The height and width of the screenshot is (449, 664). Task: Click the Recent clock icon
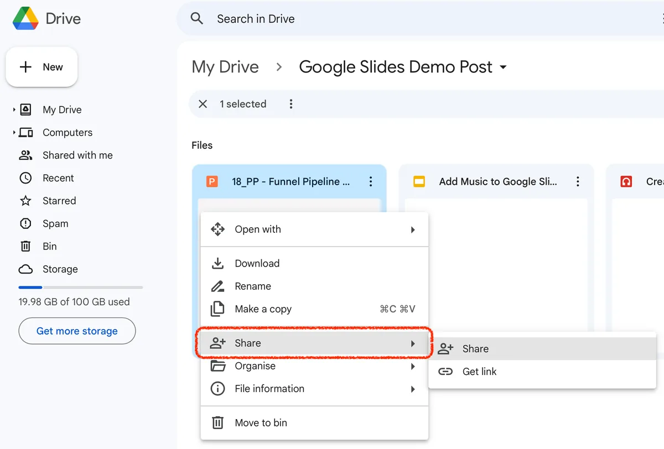click(x=25, y=178)
